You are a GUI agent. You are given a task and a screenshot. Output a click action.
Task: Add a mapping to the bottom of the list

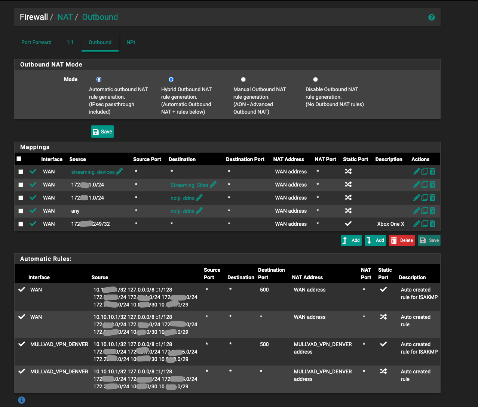coord(375,240)
